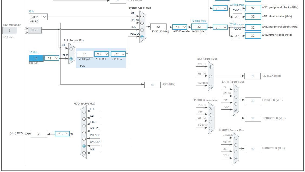305x172 pixels.
Task: Set MCO Source Mux to LSI
Action: coord(84,119)
